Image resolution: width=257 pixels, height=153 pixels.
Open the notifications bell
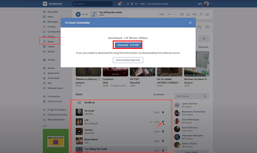click(x=120, y=4)
